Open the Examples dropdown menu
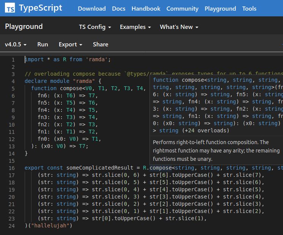The width and height of the screenshot is (283, 235). (135, 27)
